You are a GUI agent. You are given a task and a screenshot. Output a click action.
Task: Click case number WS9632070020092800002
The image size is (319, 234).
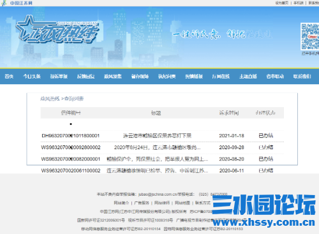point(71,147)
